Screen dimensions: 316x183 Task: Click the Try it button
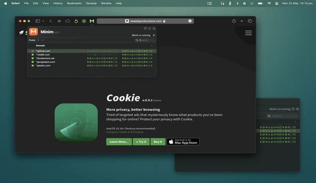(141, 142)
